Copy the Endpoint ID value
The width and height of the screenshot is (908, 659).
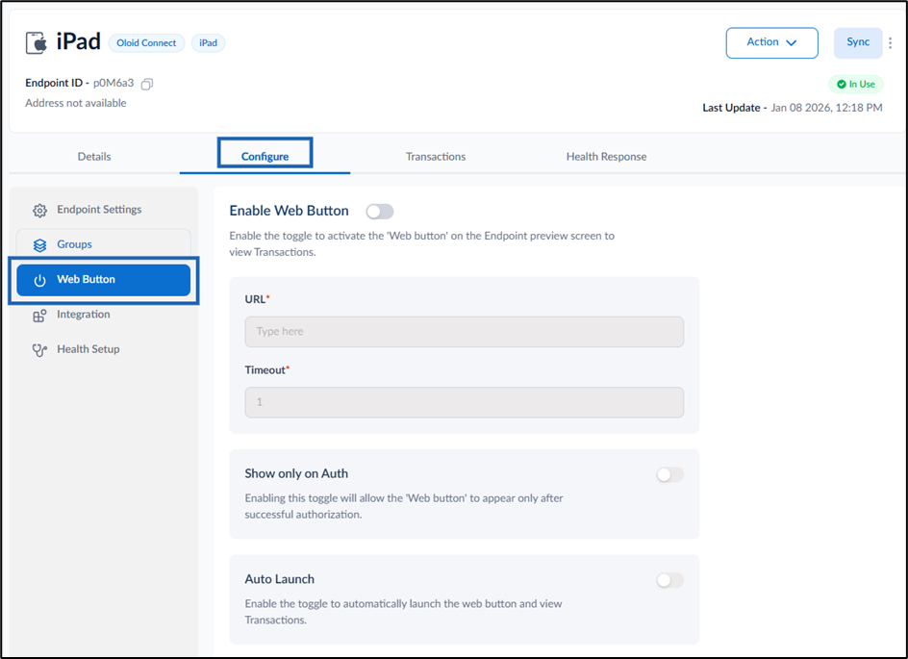tap(147, 84)
